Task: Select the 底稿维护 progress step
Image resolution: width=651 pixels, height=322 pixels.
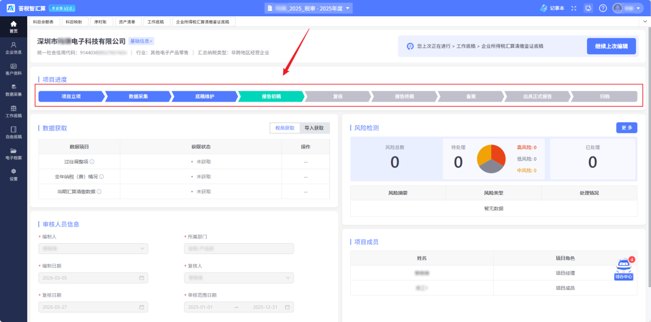Action: (205, 96)
